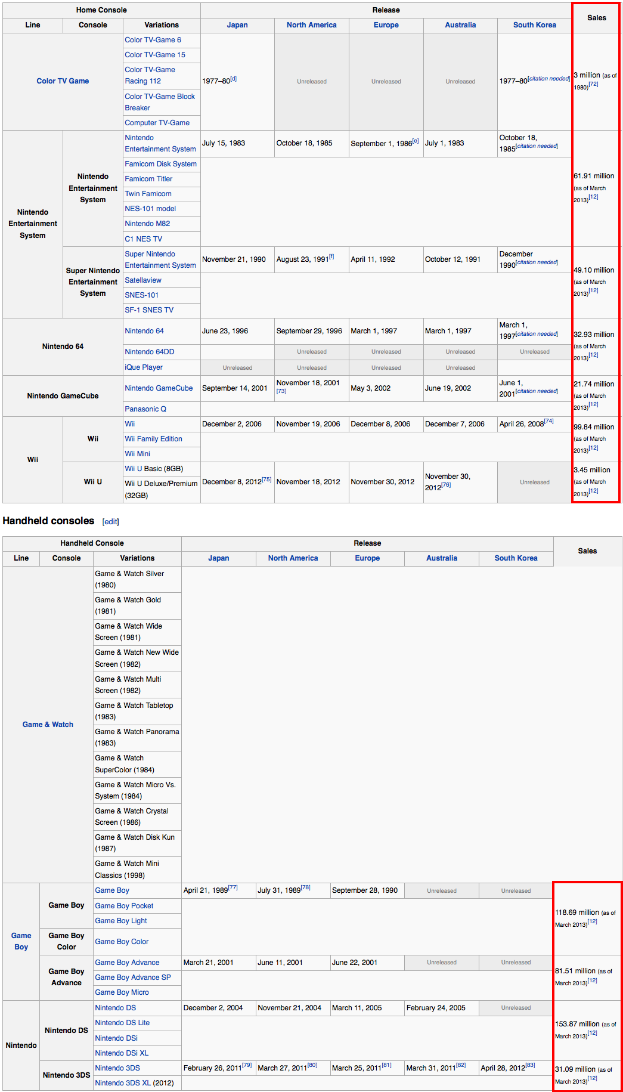Follow the Nintendo M82 link
Viewport: 623px width, 1092px height.
147,224
